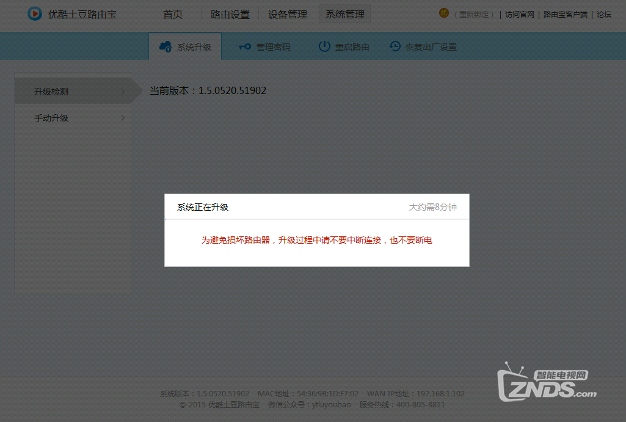The image size is (626, 422).
Task: Click the 重新绑定 link
Action: [473, 15]
